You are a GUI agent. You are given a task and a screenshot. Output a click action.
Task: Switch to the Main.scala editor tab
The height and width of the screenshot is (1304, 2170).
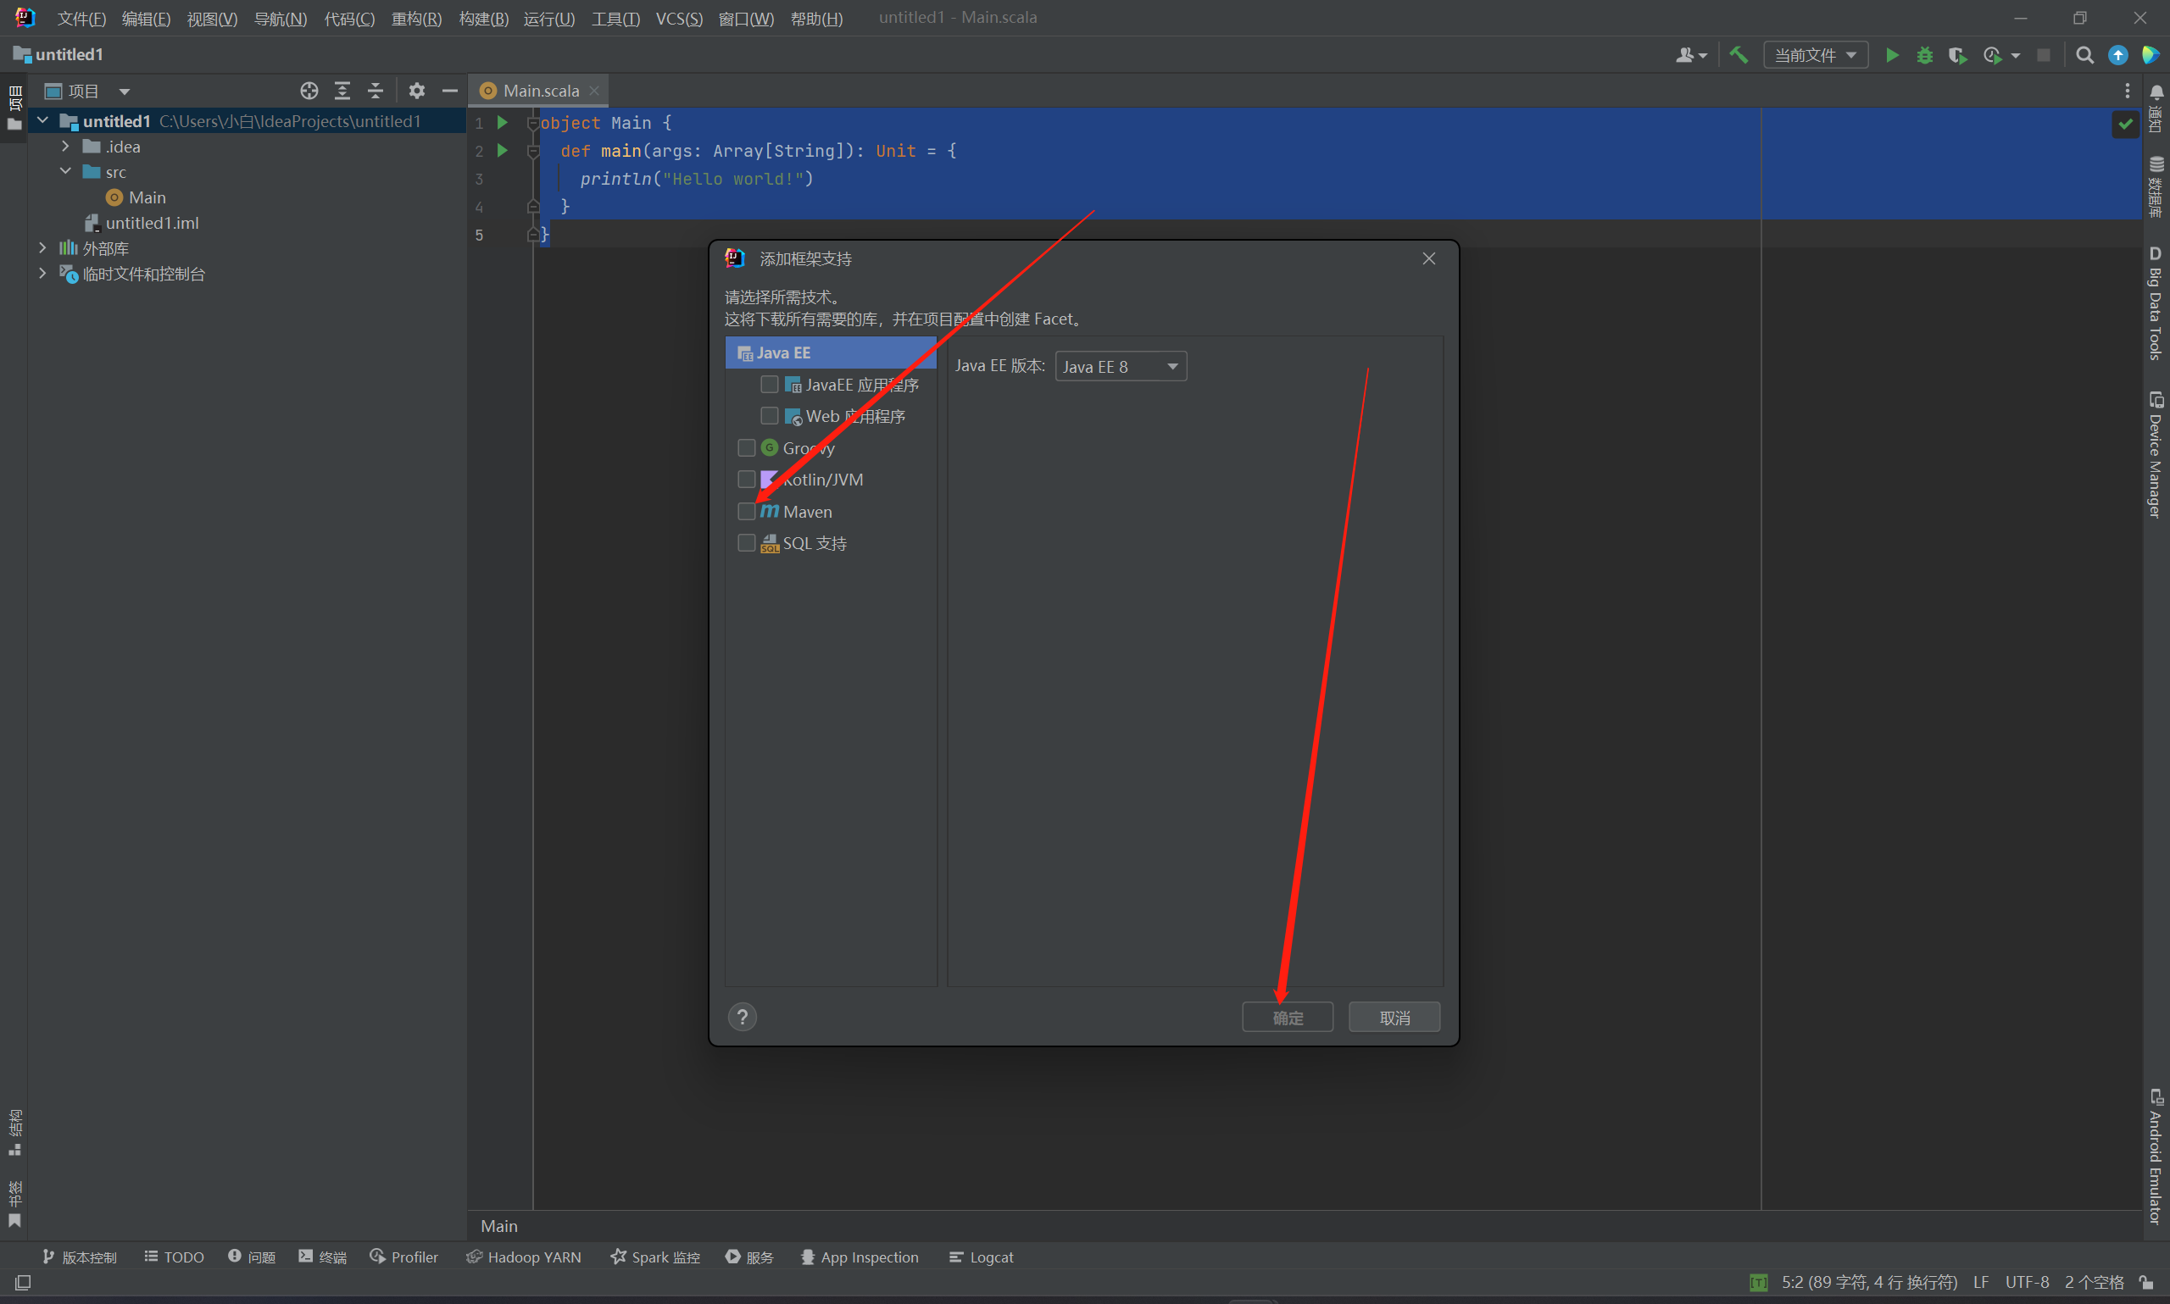540,91
